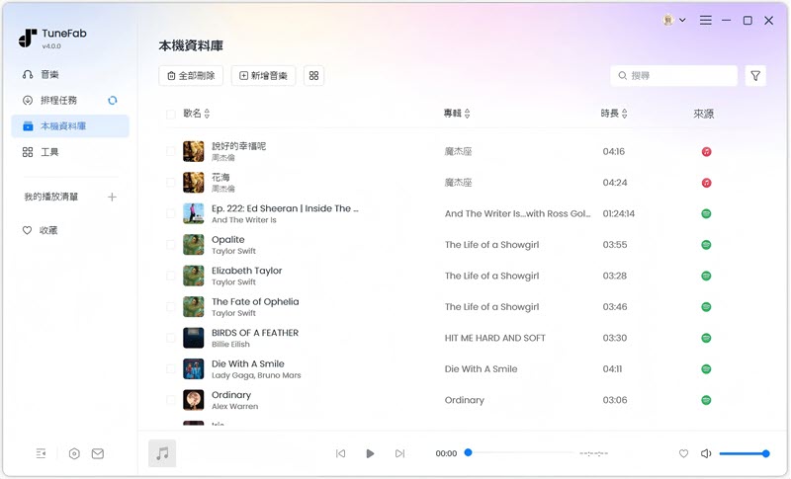The width and height of the screenshot is (791, 479).
Task: Skip to next track
Action: (x=399, y=453)
